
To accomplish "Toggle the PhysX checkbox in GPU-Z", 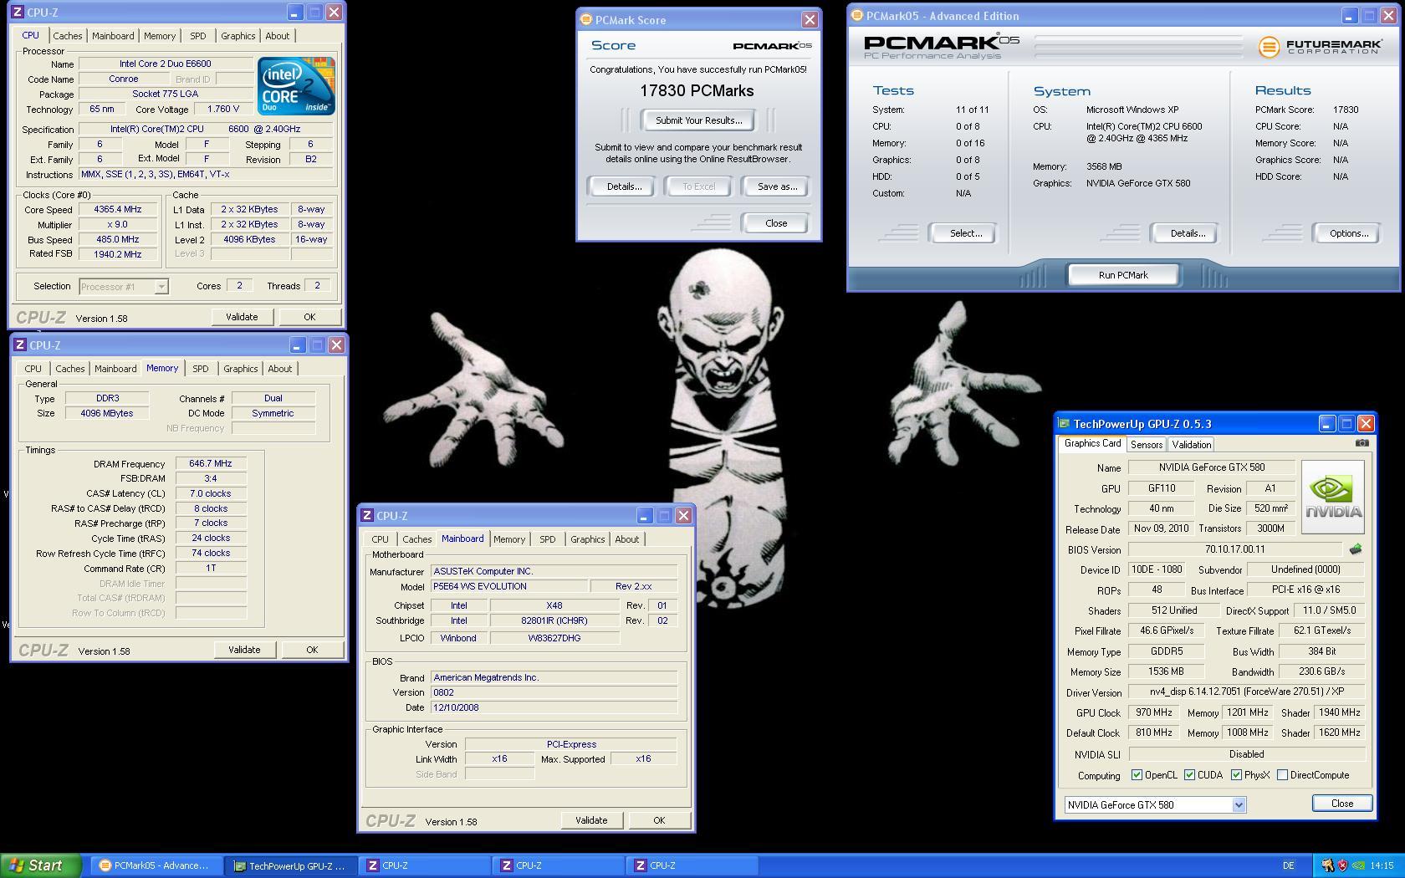I will (1236, 775).
